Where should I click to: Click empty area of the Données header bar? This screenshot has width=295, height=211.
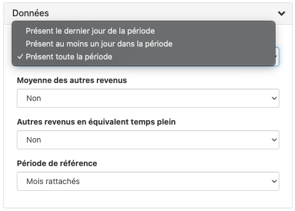point(162,13)
